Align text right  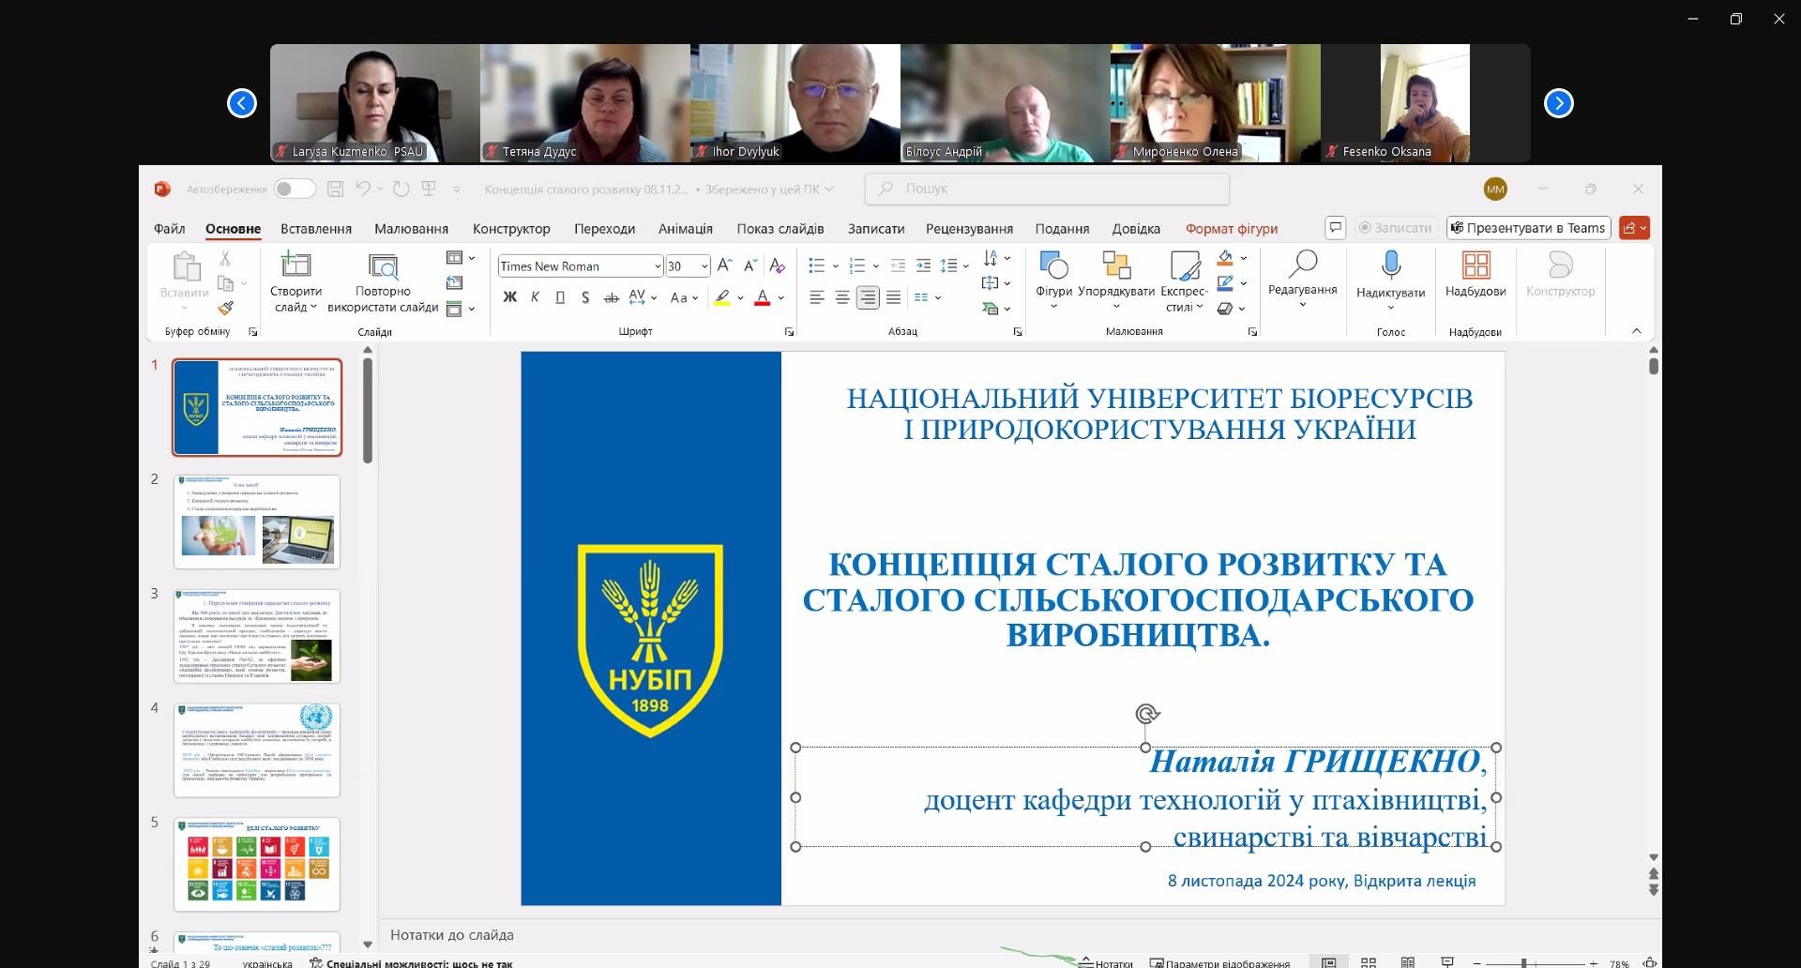(868, 297)
